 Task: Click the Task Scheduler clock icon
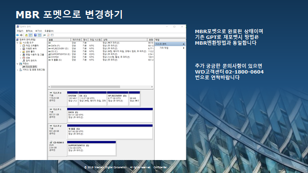click(x=24, y=46)
